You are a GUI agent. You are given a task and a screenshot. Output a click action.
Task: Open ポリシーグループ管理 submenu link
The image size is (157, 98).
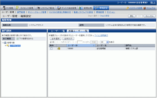pyautogui.click(x=37, y=12)
